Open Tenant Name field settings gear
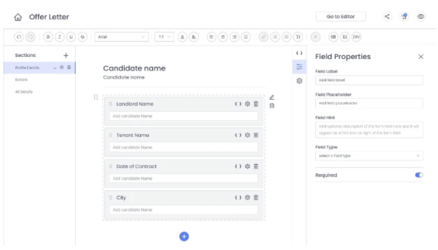This screenshot has width=438, height=250. [x=247, y=135]
